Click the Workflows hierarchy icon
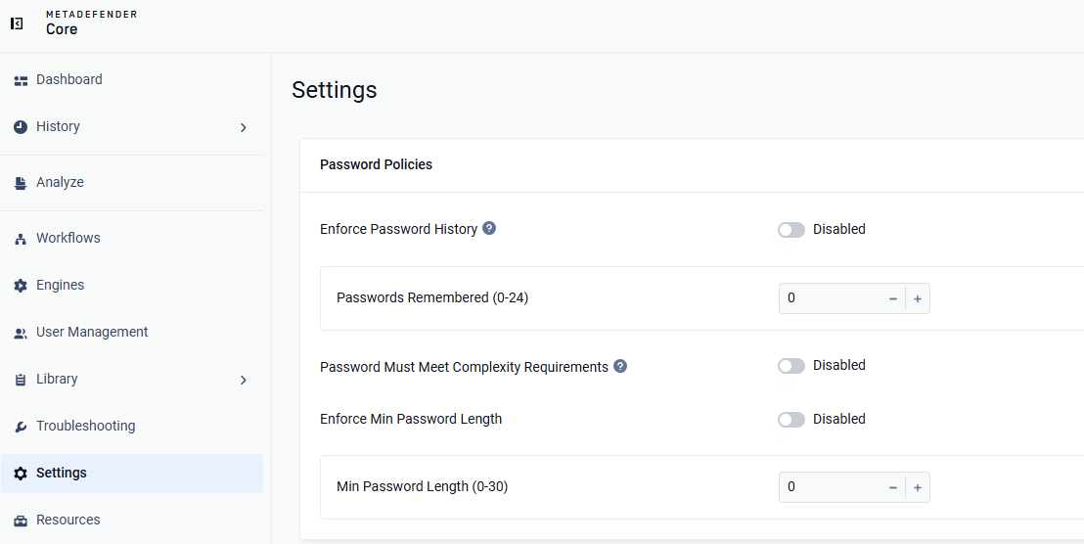 pyautogui.click(x=21, y=239)
